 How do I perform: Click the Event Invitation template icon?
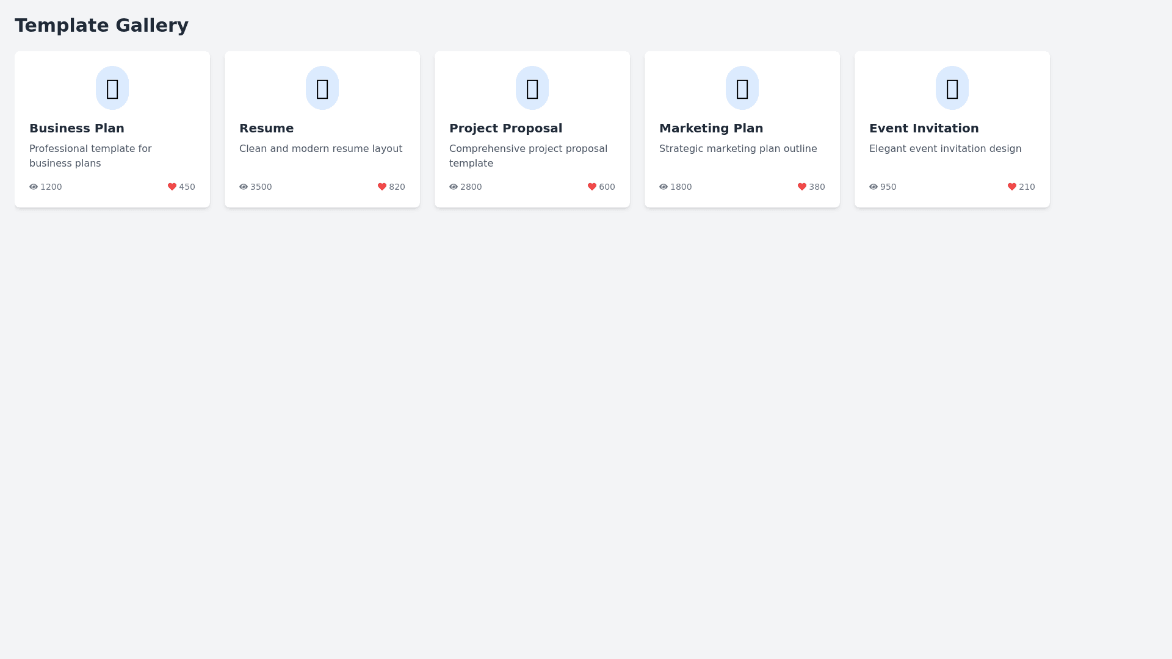point(952,88)
